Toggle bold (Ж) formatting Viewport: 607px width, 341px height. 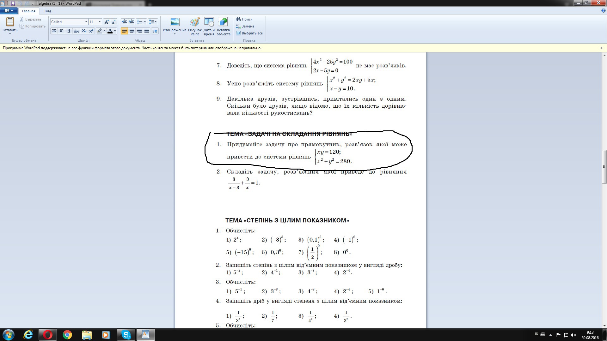point(54,31)
